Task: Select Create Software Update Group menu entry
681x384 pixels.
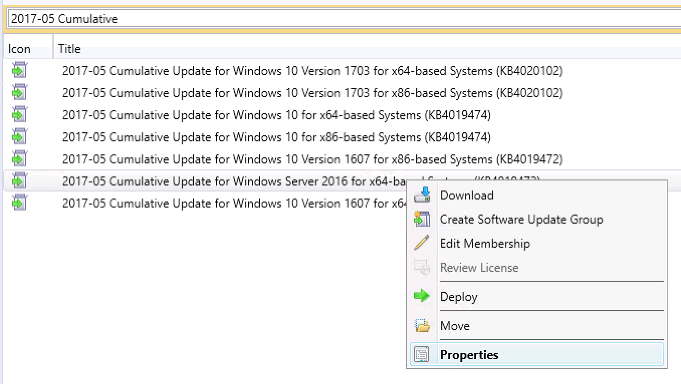Action: 521,219
